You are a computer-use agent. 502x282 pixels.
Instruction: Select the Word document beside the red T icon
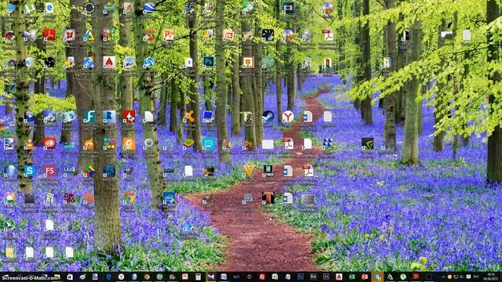pyautogui.click(x=288, y=198)
